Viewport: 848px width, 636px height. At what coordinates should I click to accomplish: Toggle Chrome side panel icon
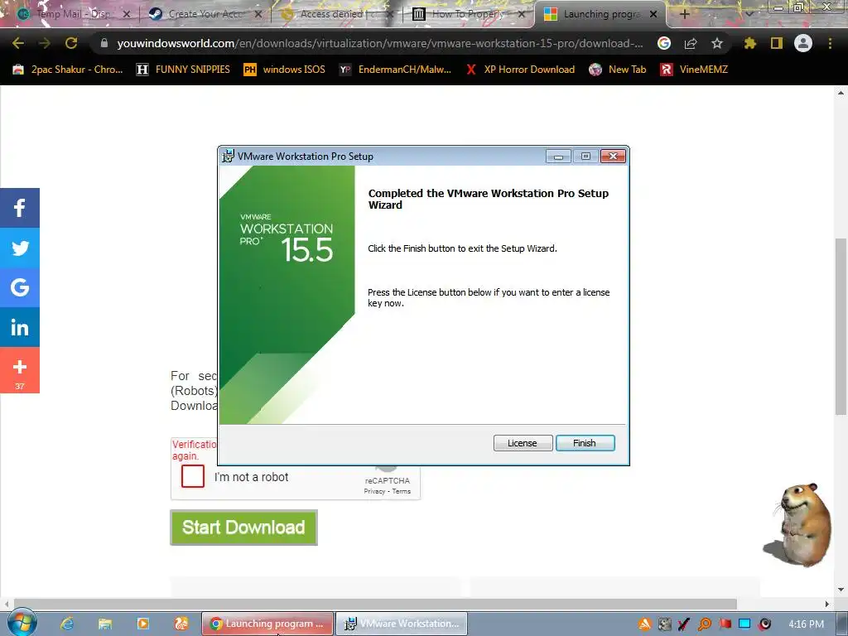pyautogui.click(x=777, y=43)
